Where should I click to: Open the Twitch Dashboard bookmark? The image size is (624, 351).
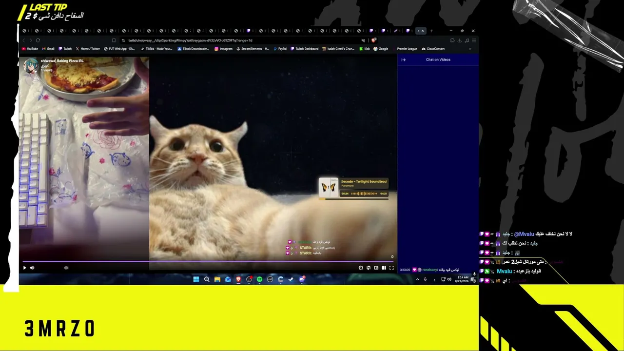tap(305, 49)
